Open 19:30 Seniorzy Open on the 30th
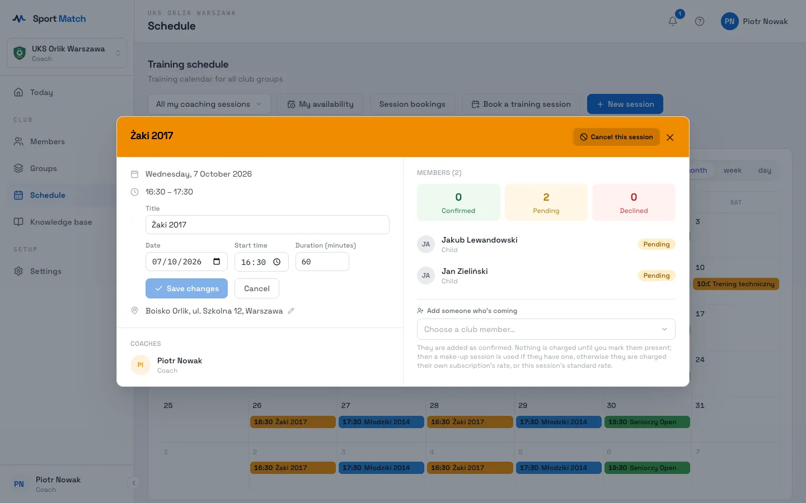 point(647,422)
